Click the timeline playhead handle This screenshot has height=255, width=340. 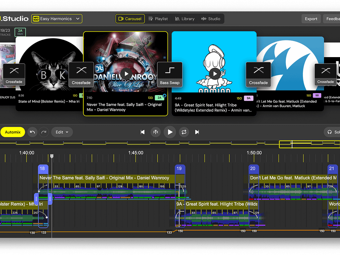point(52,156)
